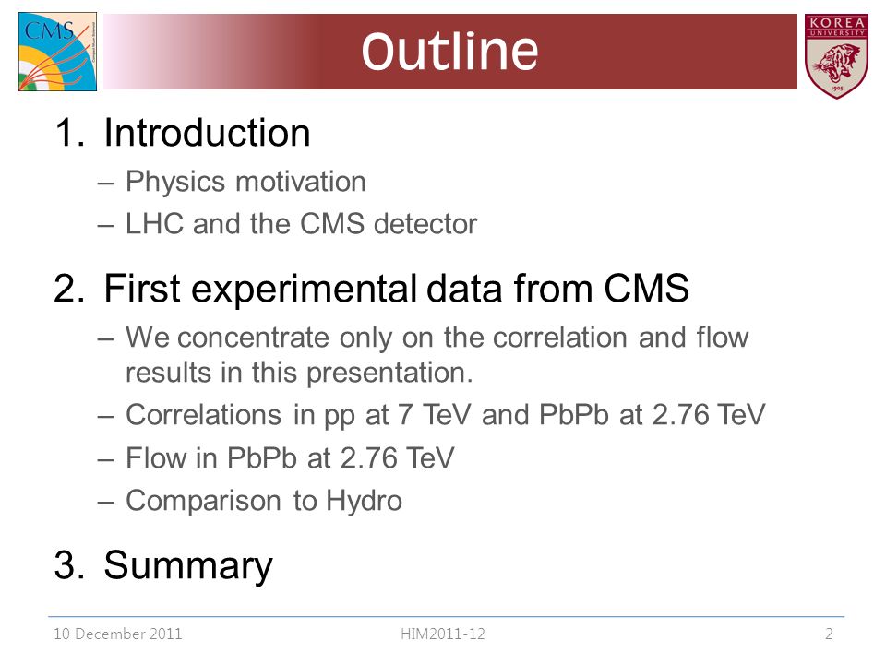Click the number 1 list marker
The width and height of the screenshot is (886, 664).
coord(70,133)
